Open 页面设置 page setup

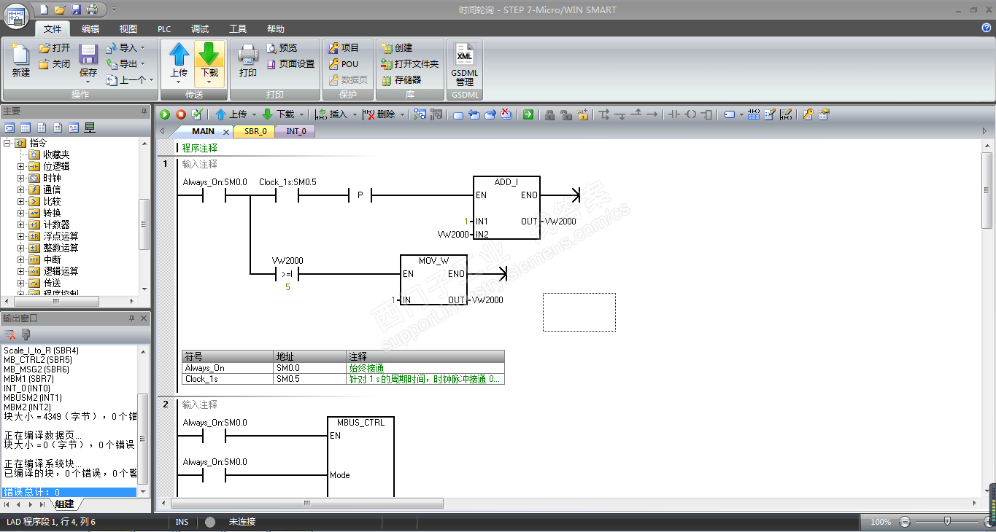[290, 64]
